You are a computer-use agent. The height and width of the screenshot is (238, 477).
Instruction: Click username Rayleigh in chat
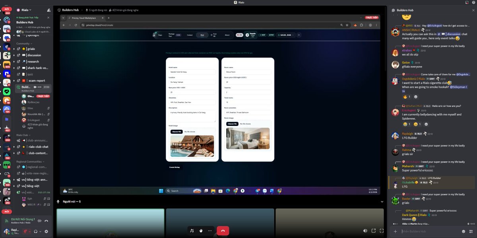click(x=407, y=134)
